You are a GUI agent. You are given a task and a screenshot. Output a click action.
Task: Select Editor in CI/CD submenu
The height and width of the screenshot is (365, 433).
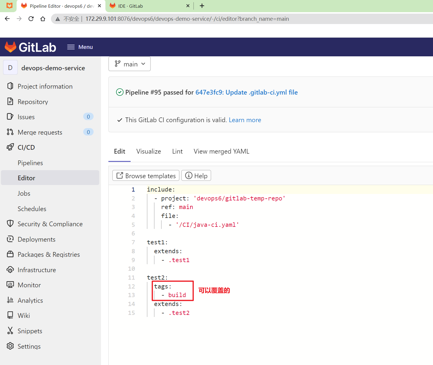50,178
